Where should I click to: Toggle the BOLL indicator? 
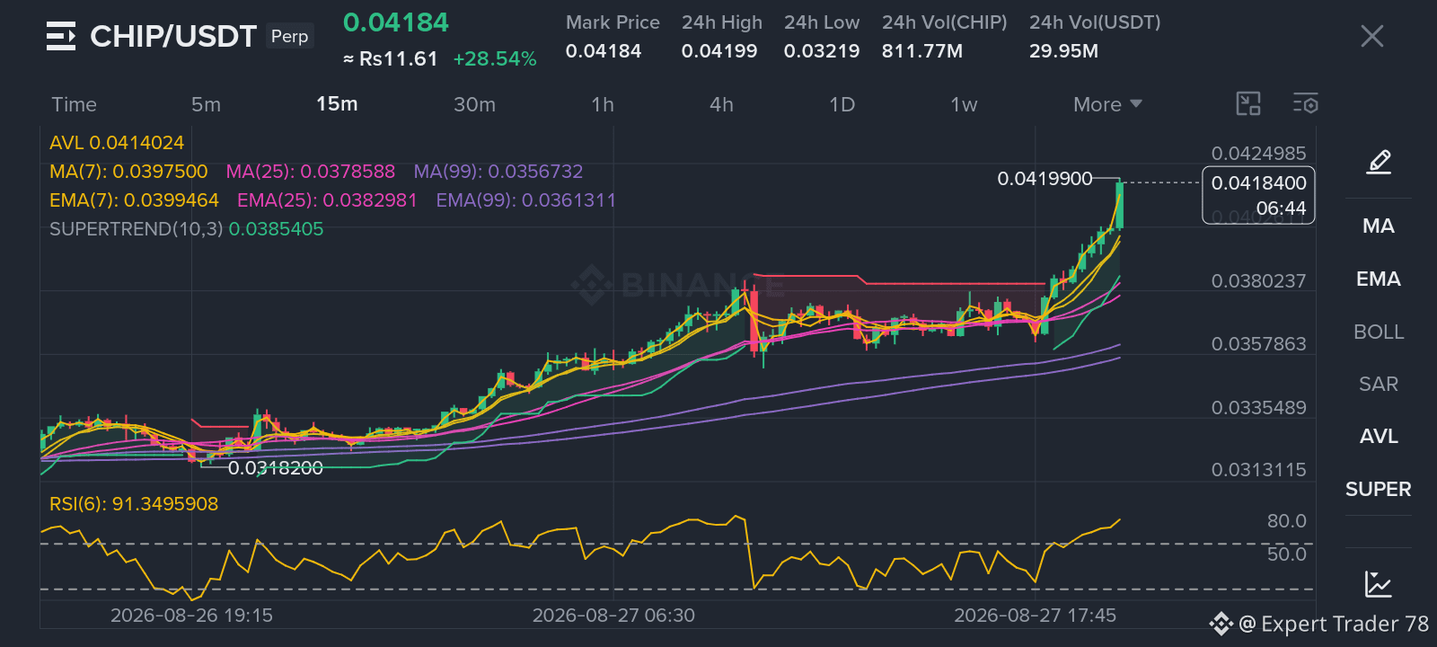click(1379, 332)
